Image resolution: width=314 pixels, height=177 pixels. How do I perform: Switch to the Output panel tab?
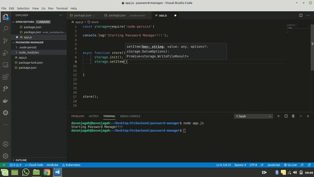[x=94, y=116]
